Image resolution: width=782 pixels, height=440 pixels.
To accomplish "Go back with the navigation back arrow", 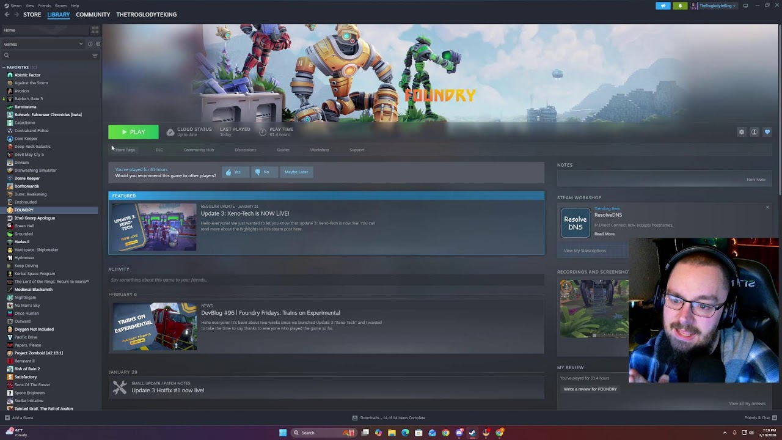I will click(x=7, y=15).
